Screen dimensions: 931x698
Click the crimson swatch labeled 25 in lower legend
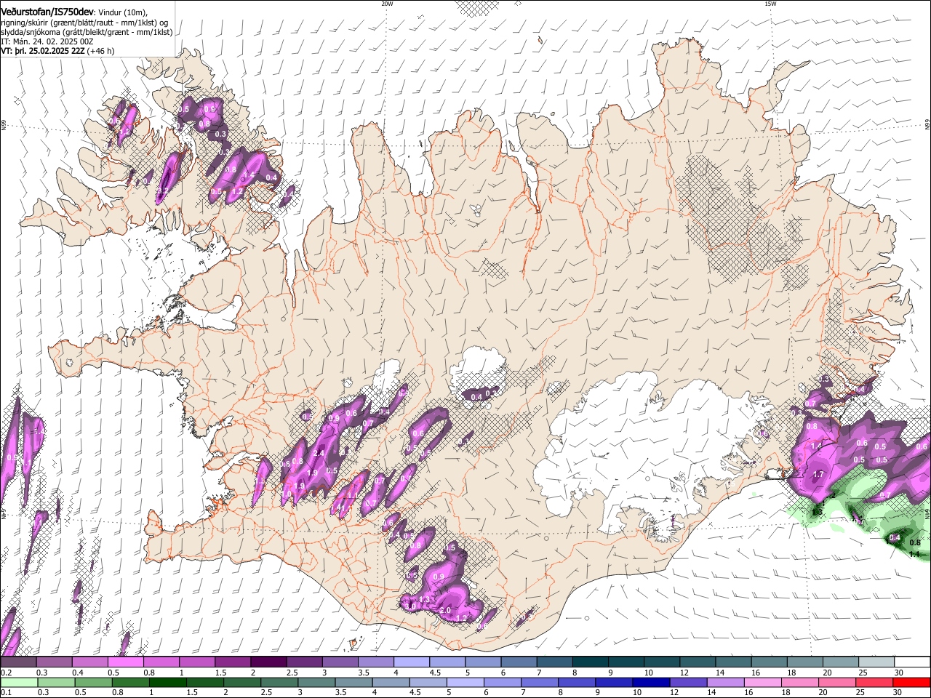pyautogui.click(x=874, y=683)
